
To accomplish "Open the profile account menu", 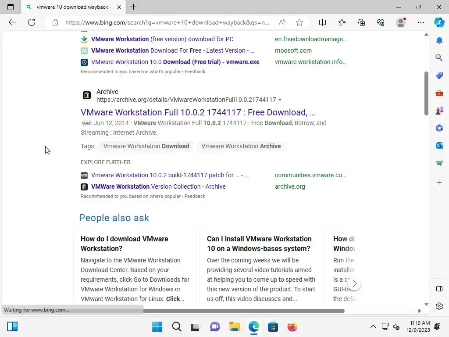I will (x=401, y=22).
